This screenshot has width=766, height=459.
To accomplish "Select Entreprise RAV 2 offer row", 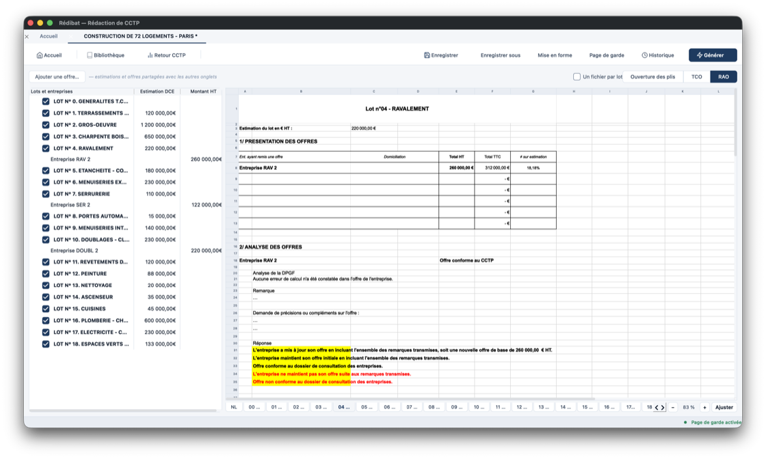I will coord(126,160).
